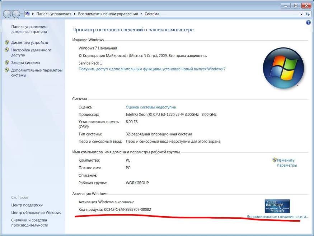314x236 pixels.
Task: Click the Intel Xeon E3-1220 v5 processor value
Action: [171, 115]
